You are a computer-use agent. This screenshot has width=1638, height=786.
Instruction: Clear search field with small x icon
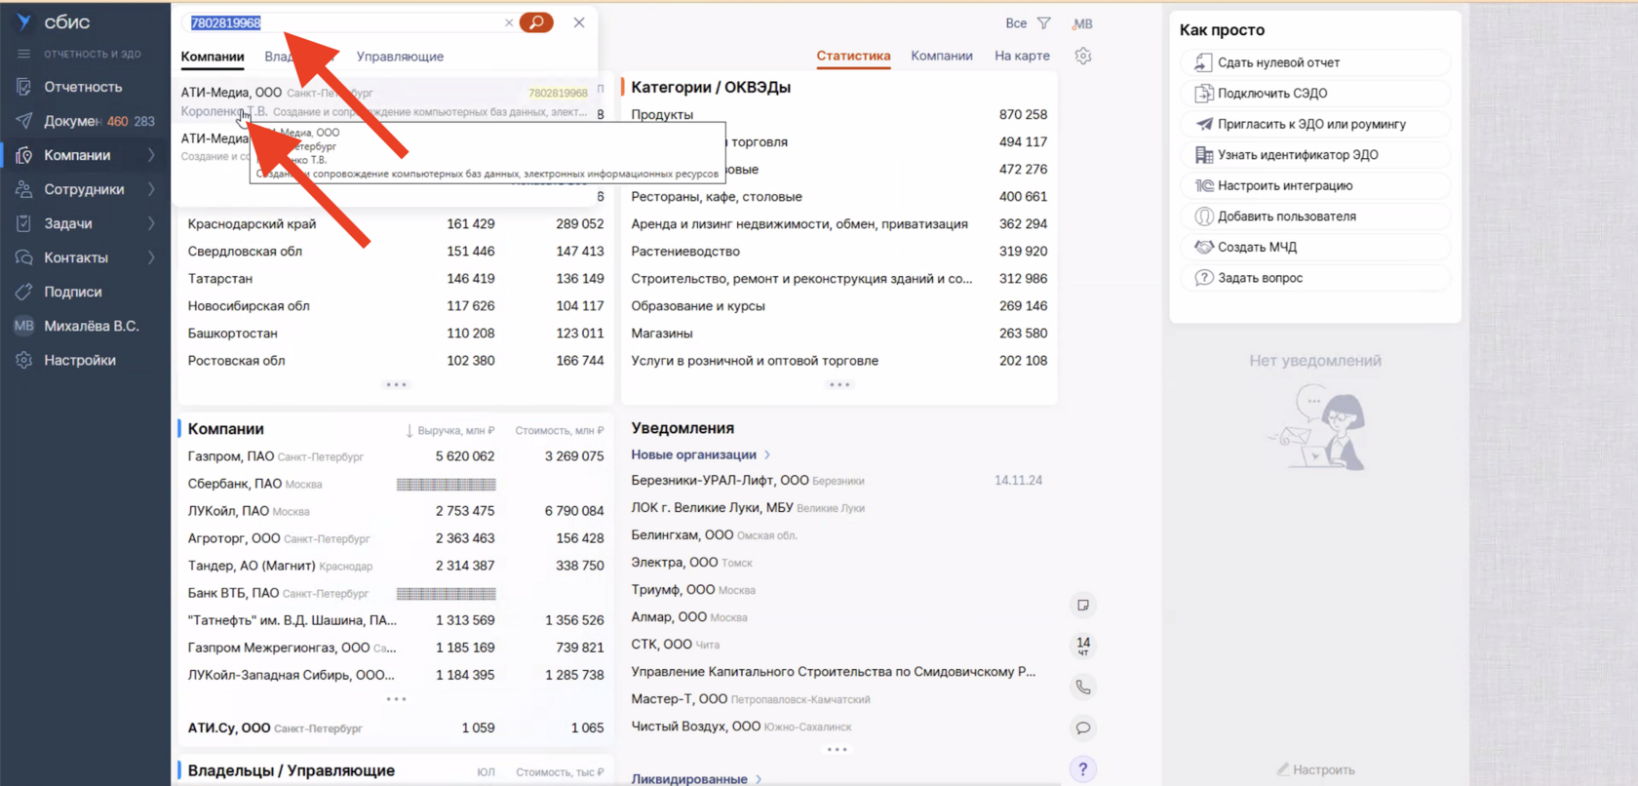pos(508,22)
